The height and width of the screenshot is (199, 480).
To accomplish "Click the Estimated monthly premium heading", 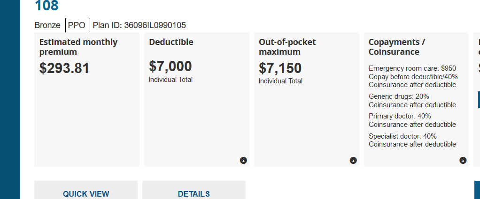I will (78, 47).
